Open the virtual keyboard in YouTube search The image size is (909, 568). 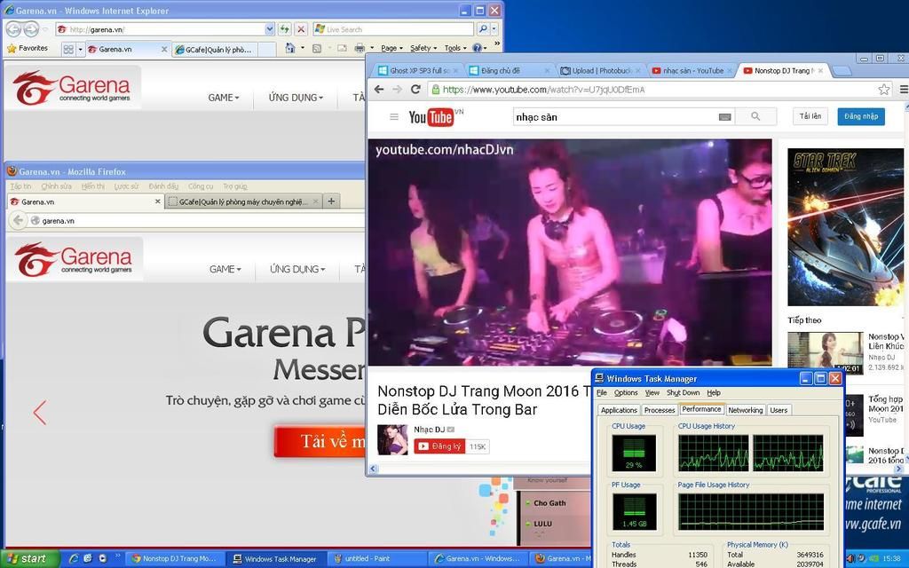click(724, 117)
